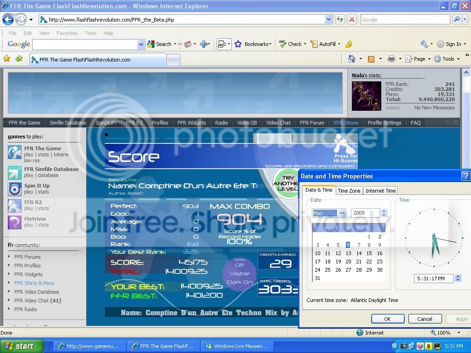Click the Windows Start button

22,346
